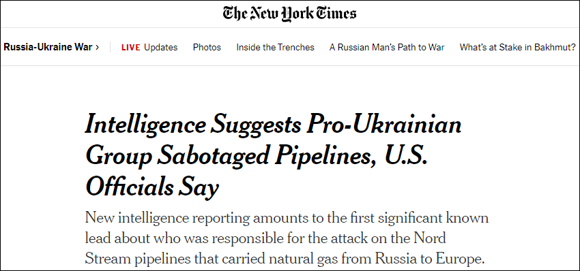The image size is (580, 271).
Task: Go to the Photos tab
Action: click(x=207, y=47)
